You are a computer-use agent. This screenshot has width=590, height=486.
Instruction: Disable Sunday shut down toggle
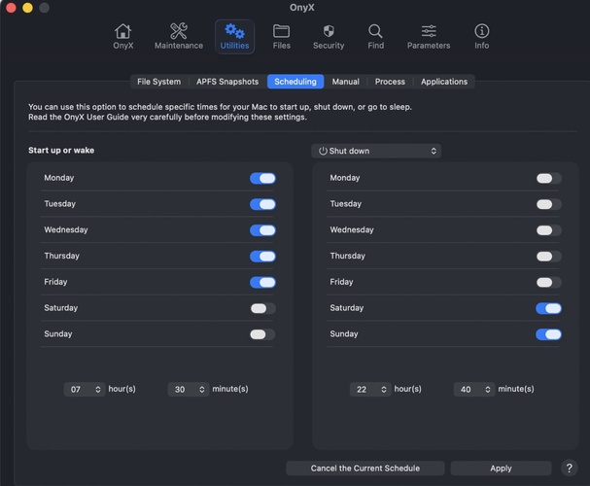pyautogui.click(x=548, y=334)
